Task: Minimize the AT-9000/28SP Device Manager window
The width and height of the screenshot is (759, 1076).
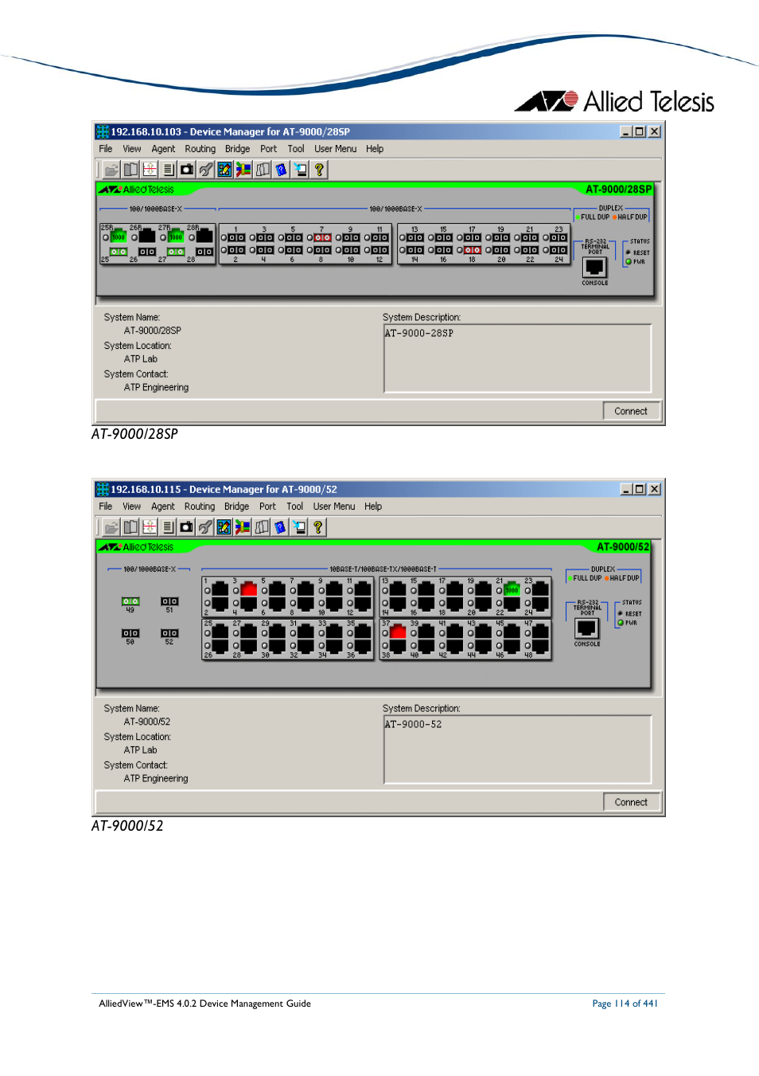Action: point(626,131)
